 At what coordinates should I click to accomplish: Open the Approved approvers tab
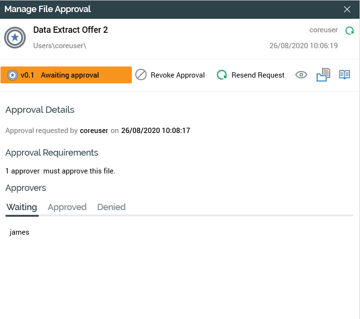point(67,207)
